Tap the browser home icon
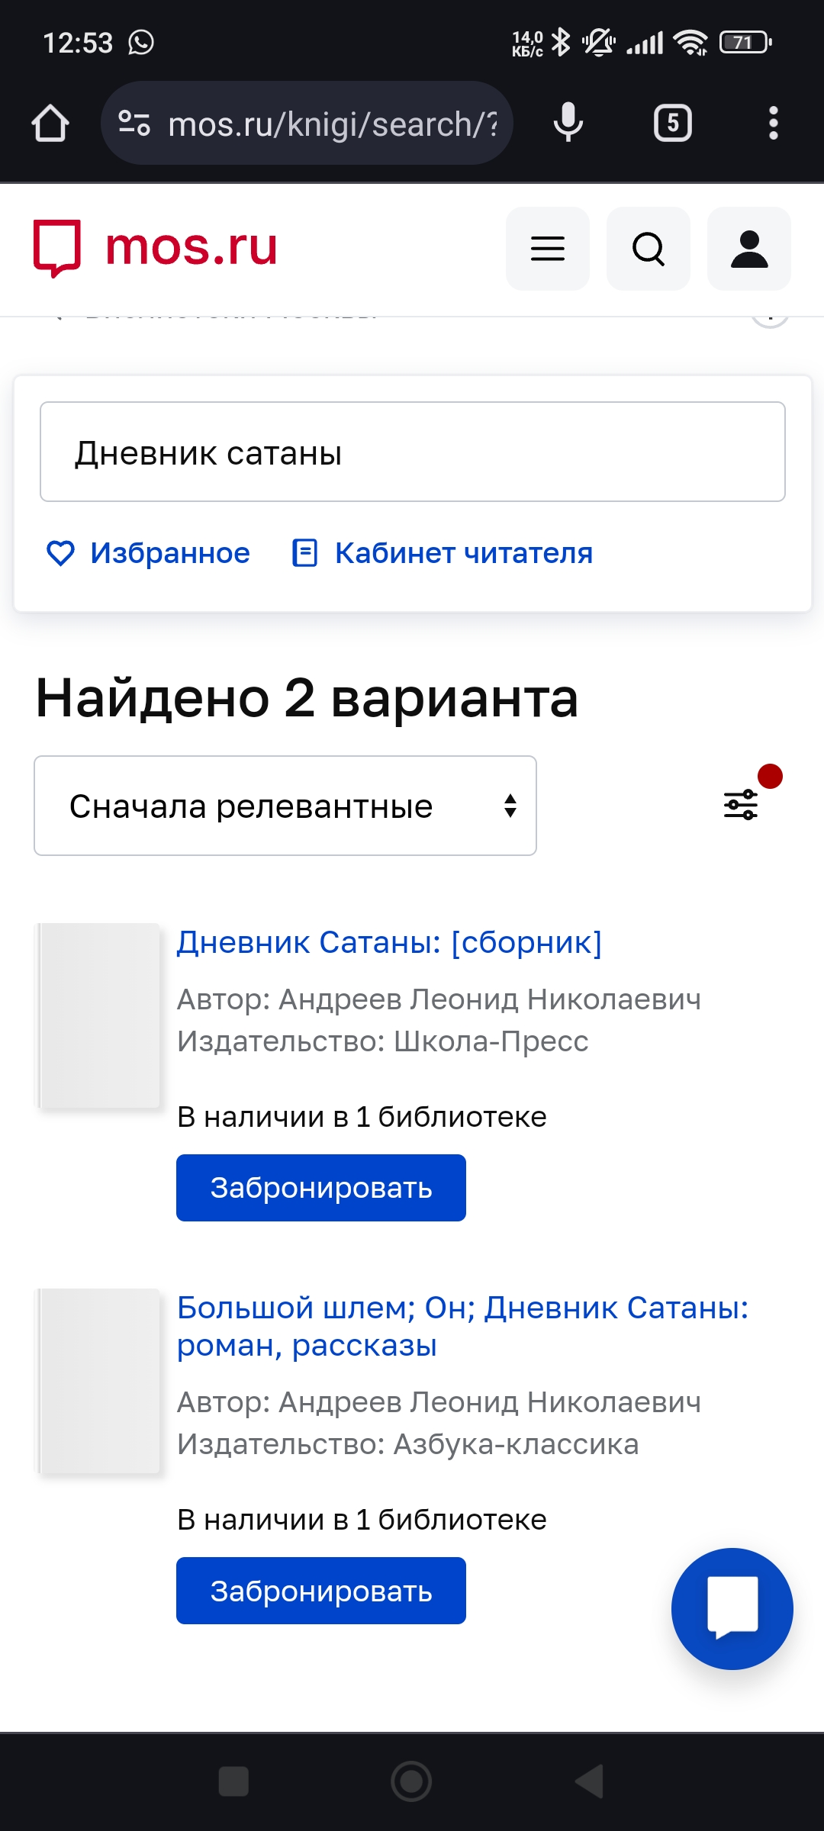Viewport: 824px width, 1831px height. [x=50, y=124]
